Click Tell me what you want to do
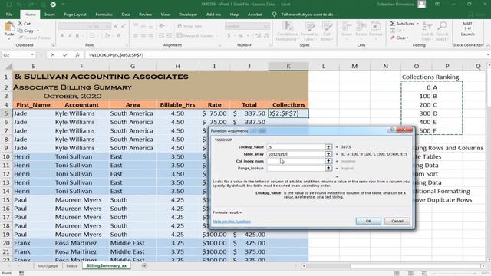This screenshot has height=276, width=491. click(x=307, y=15)
